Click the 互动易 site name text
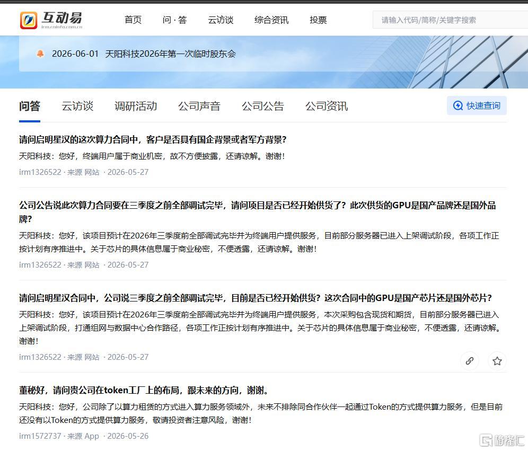 pyautogui.click(x=61, y=17)
